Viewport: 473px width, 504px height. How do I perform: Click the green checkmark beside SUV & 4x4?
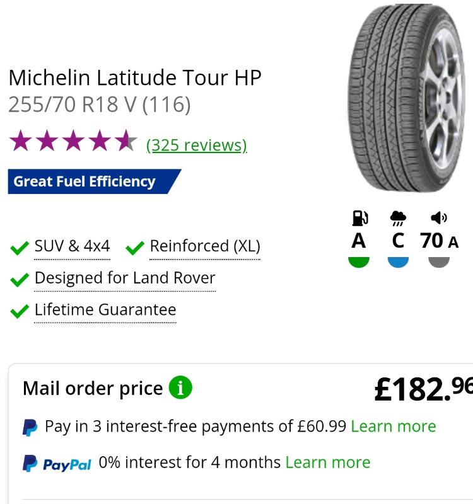coord(20,248)
